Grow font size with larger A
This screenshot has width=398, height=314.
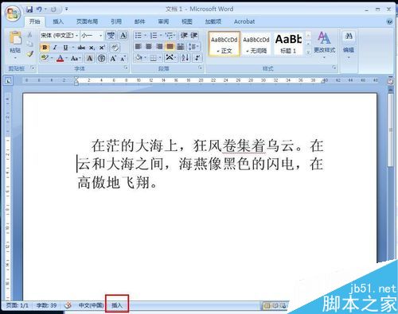coord(113,58)
